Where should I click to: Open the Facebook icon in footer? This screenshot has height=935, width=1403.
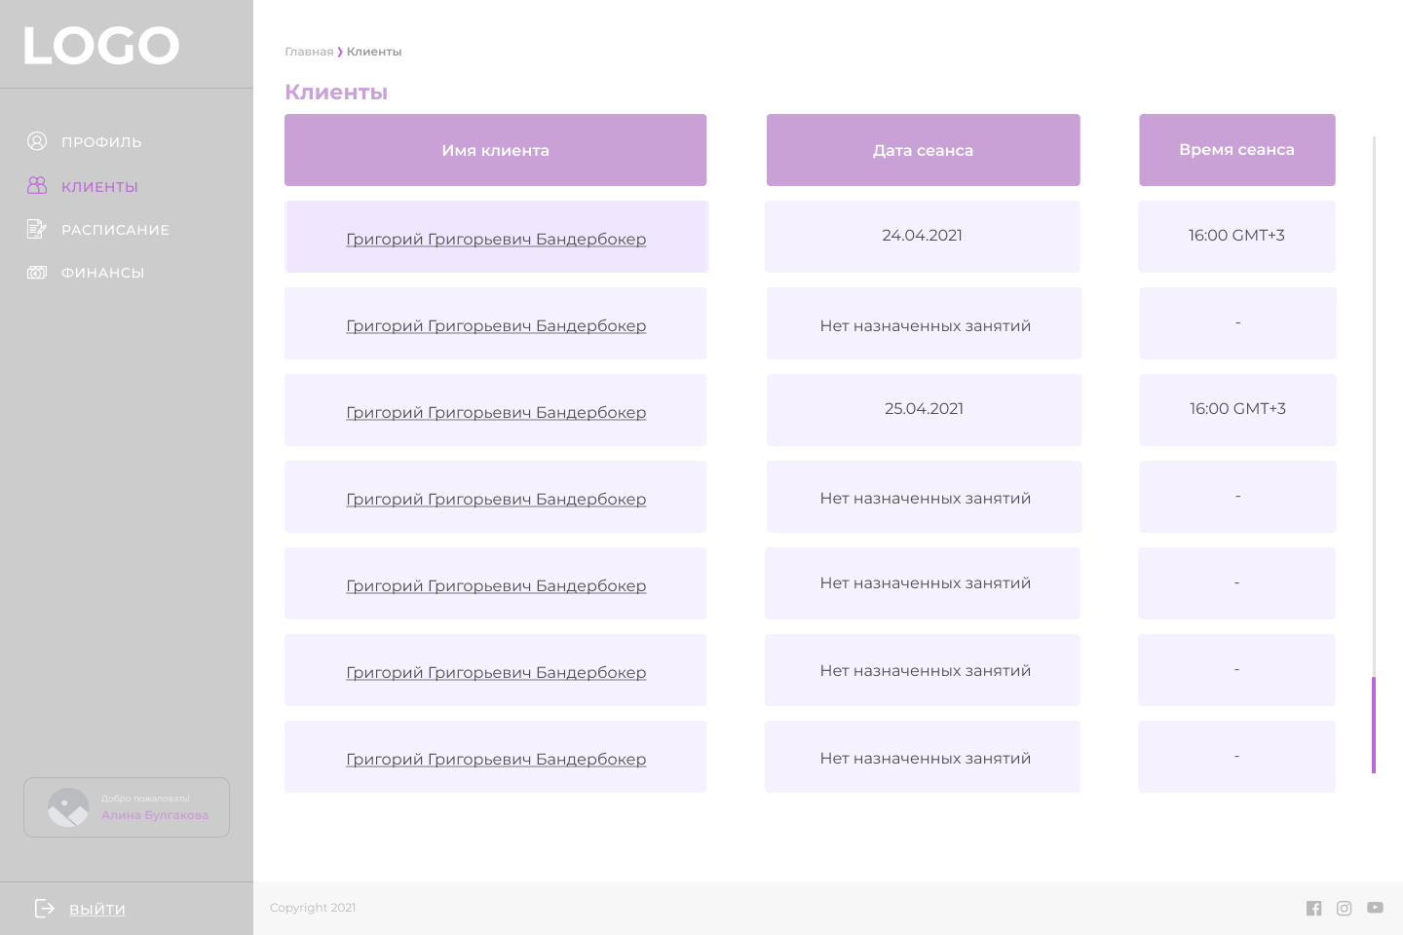click(1313, 908)
